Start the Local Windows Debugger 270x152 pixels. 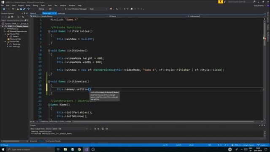(x=76, y=9)
